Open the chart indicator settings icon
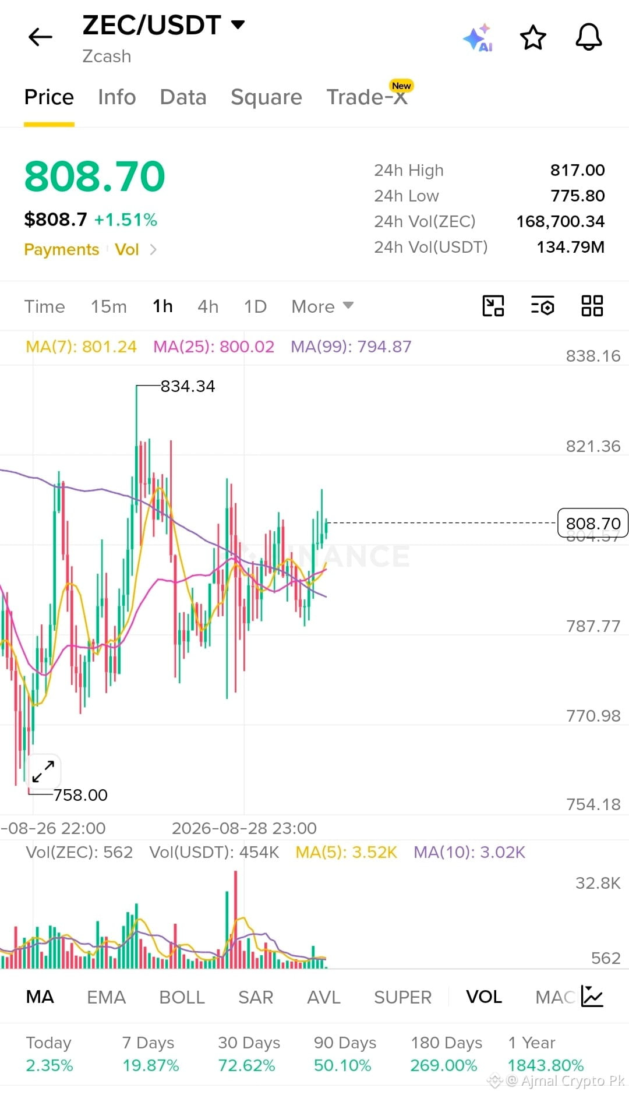This screenshot has height=1095, width=629. tap(542, 306)
